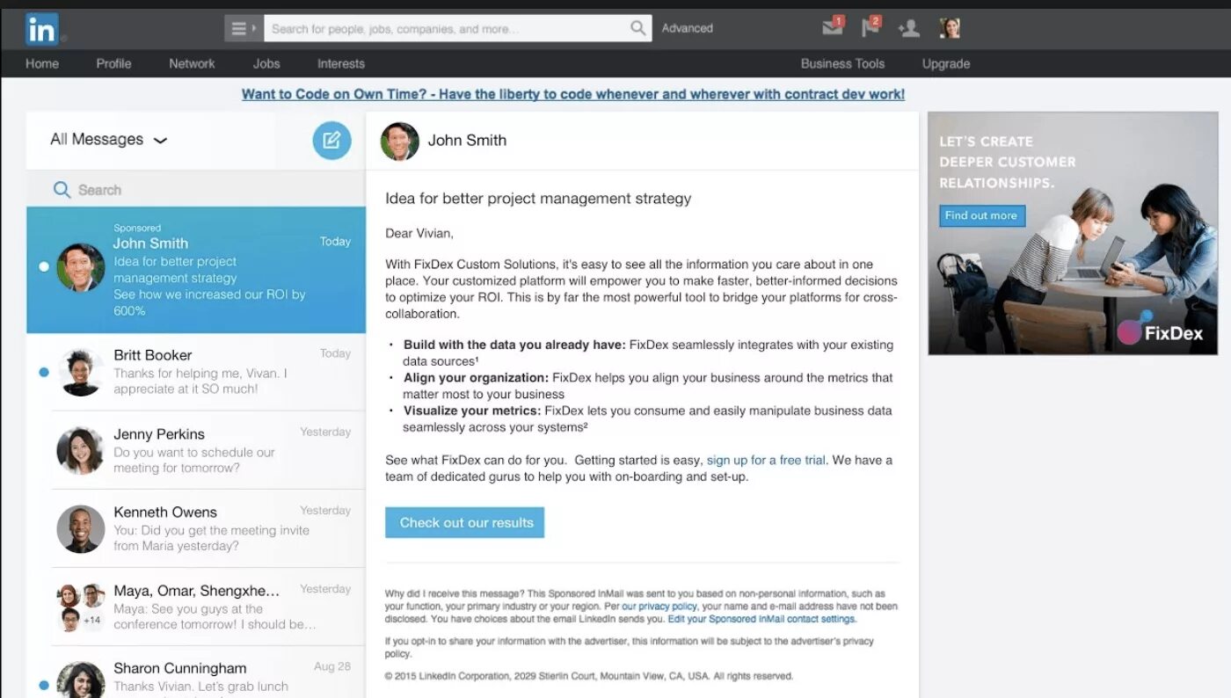Click the unread dot beside Britt Booker
Screen dimensions: 1231x698
(44, 372)
